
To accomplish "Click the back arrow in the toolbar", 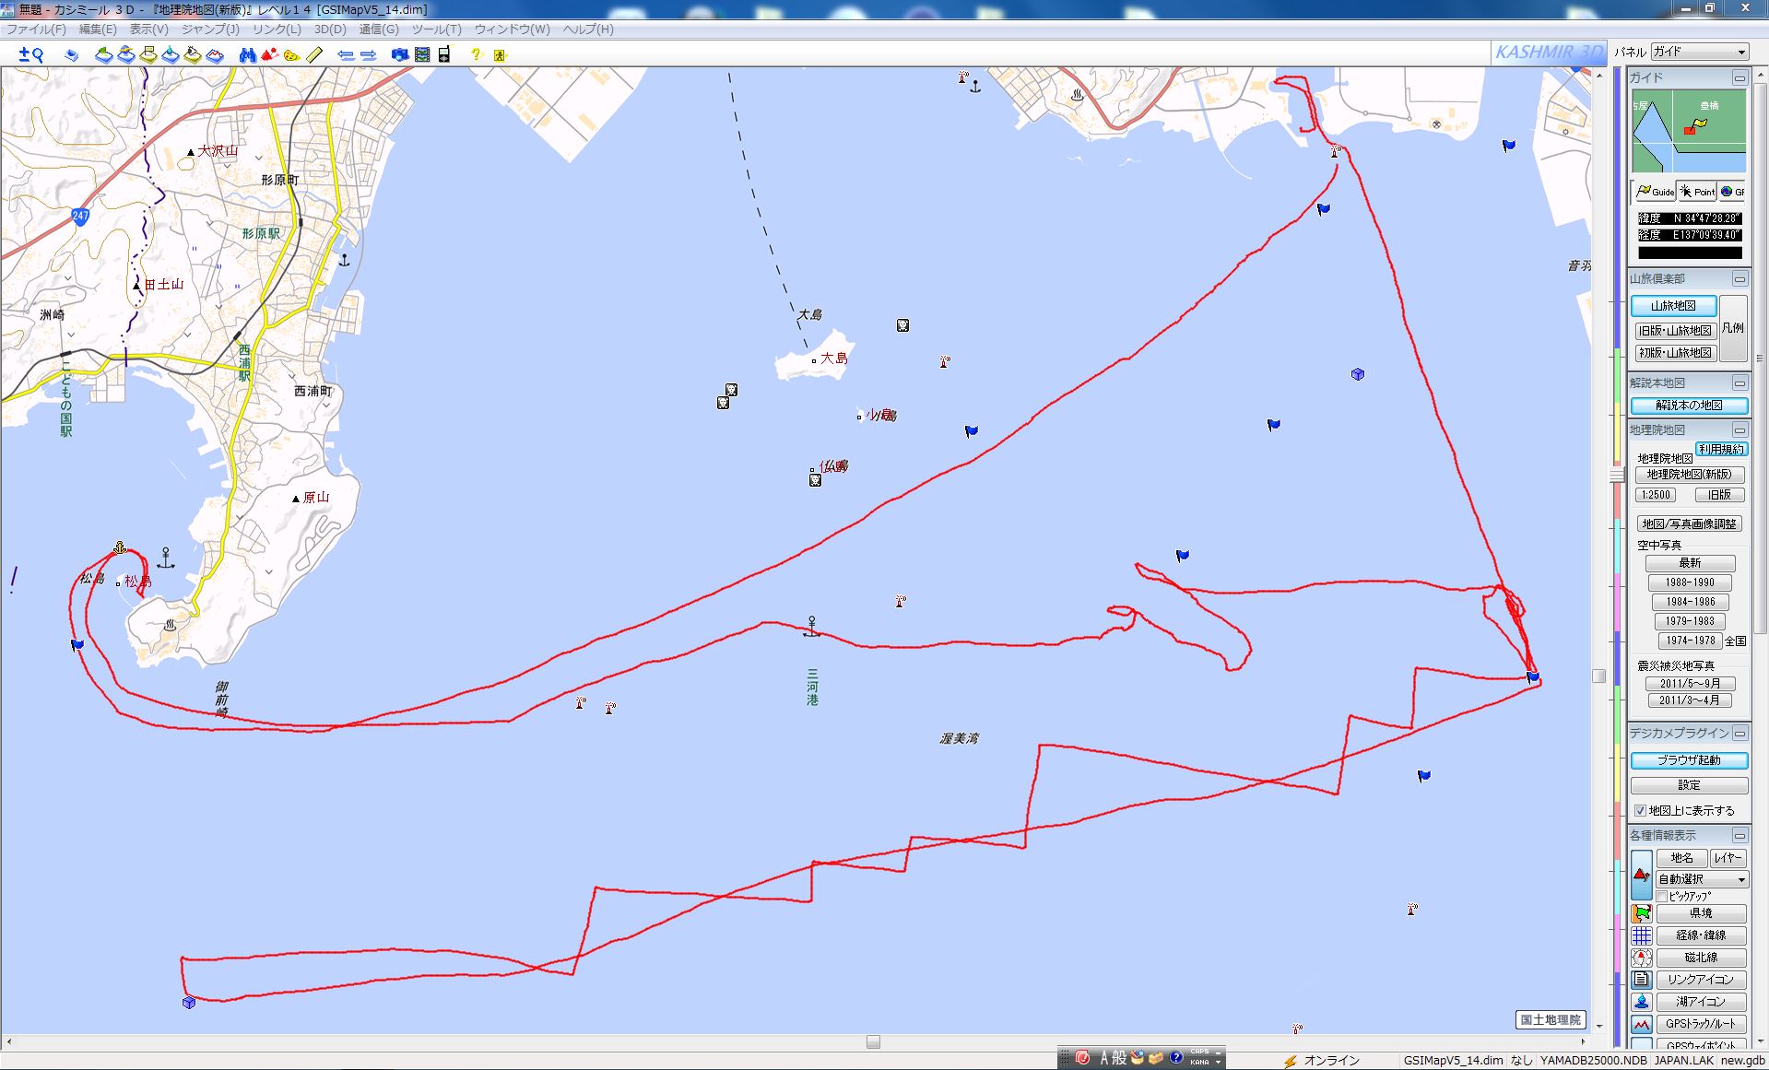I will pyautogui.click(x=346, y=55).
